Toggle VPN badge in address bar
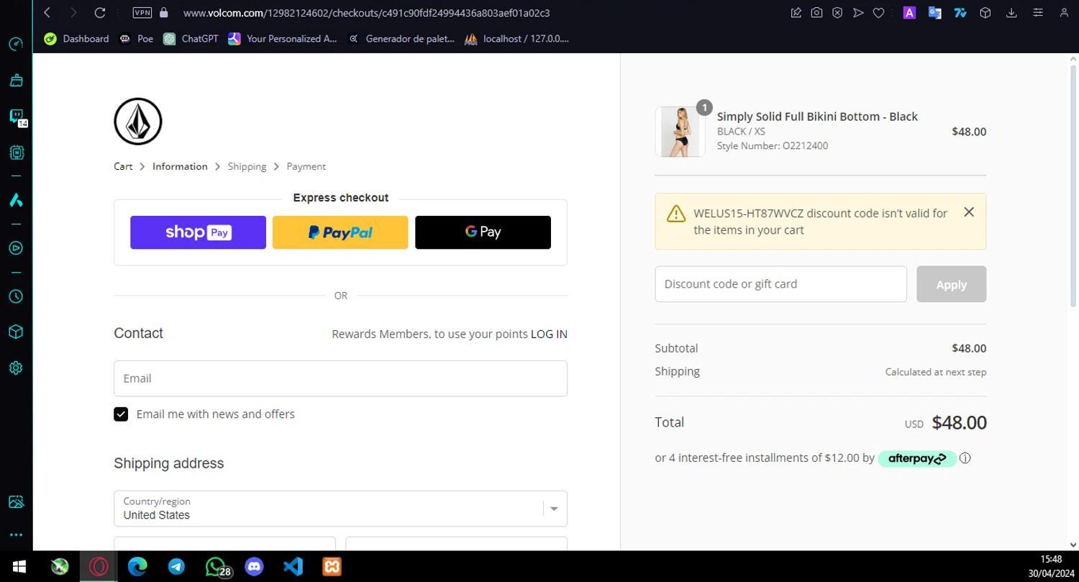 coord(142,12)
